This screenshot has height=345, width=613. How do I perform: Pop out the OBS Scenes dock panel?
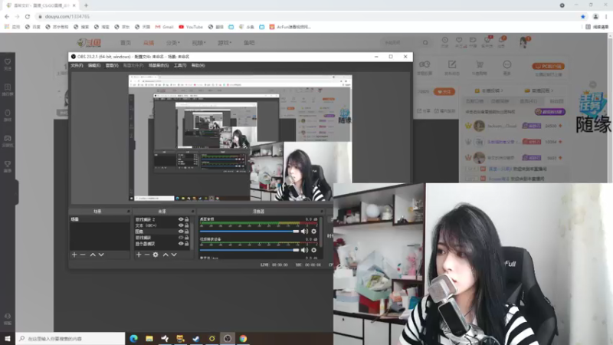point(128,212)
